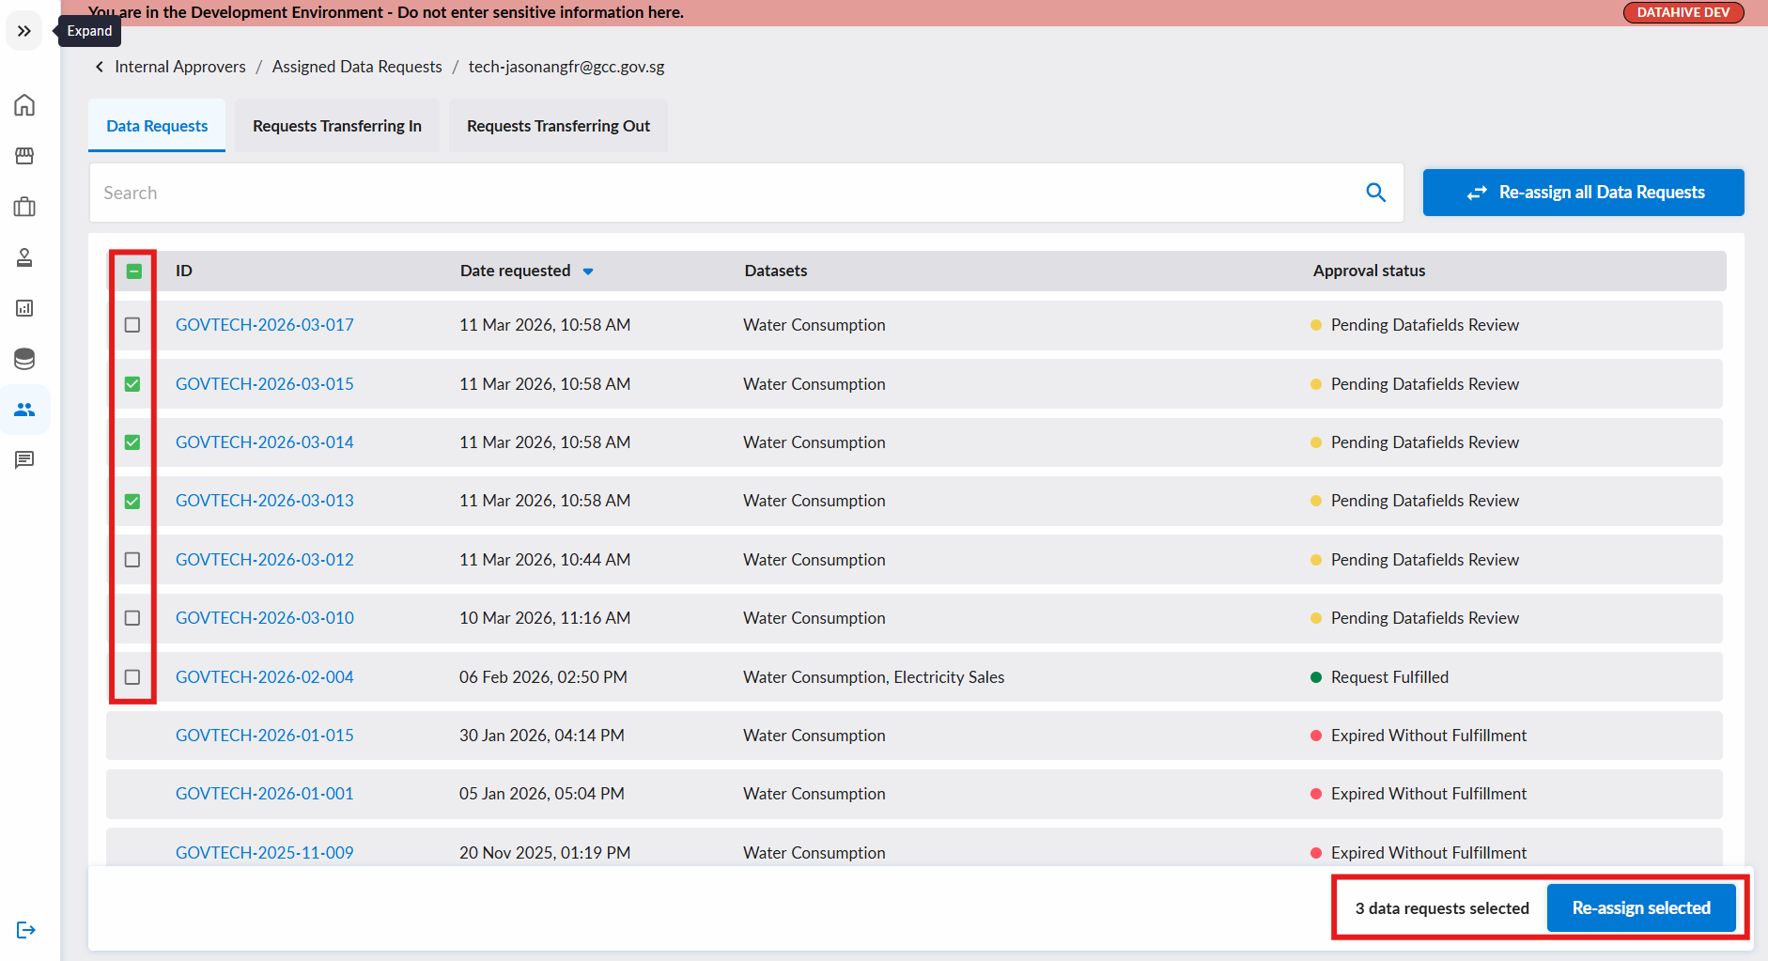The image size is (1768, 961).
Task: Open the approval stamp icon in the sidebar
Action: [x=24, y=257]
